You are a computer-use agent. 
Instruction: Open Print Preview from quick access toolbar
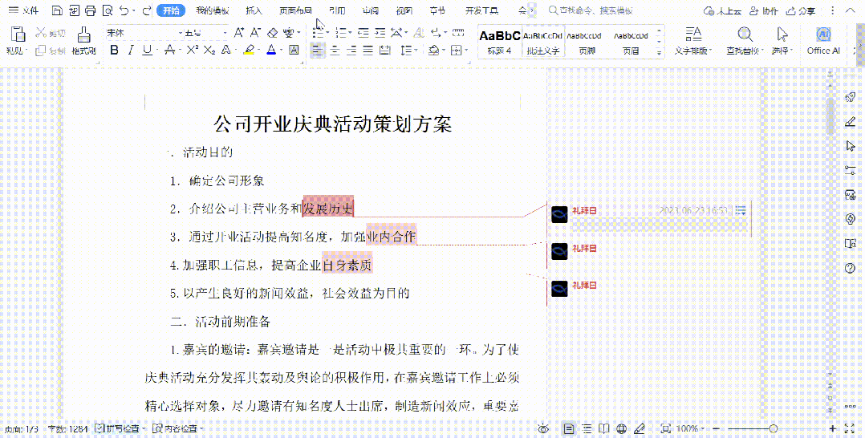tap(108, 10)
